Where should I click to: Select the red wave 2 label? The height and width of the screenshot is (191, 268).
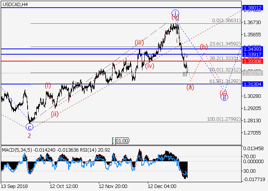pos(29,135)
